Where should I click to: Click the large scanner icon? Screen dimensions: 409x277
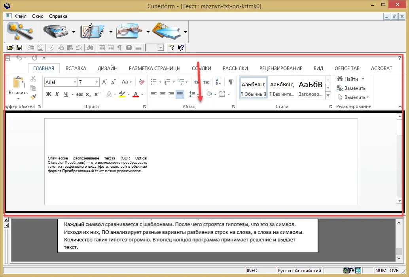pos(55,32)
